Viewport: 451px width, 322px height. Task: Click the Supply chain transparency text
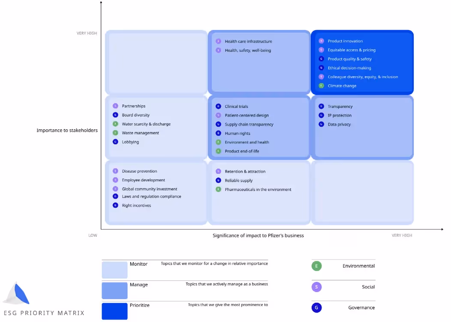(249, 124)
